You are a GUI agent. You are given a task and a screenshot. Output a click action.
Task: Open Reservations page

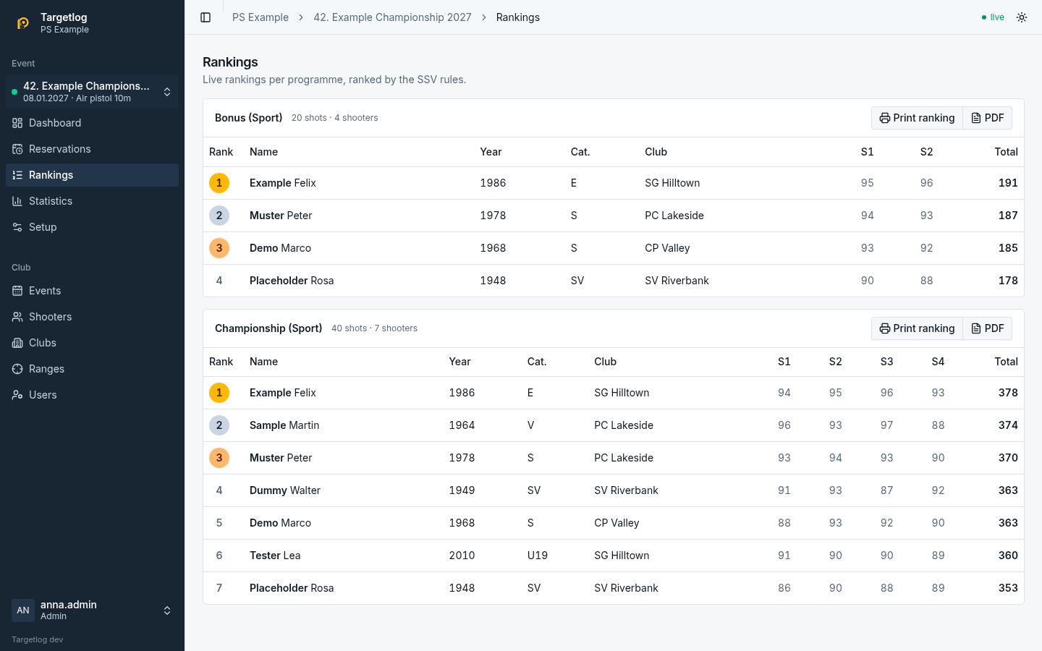tap(92, 149)
